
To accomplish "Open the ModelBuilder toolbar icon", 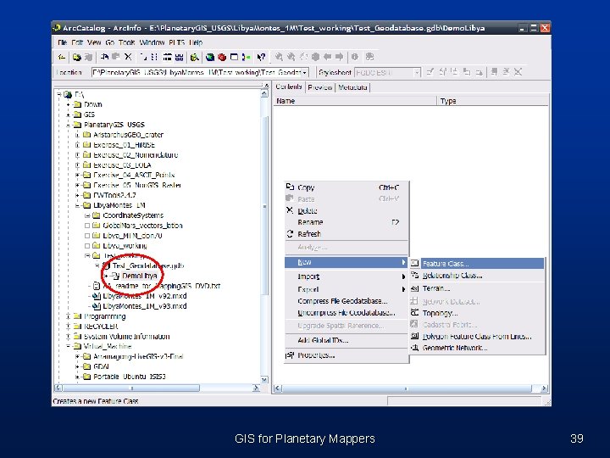I will (x=246, y=58).
